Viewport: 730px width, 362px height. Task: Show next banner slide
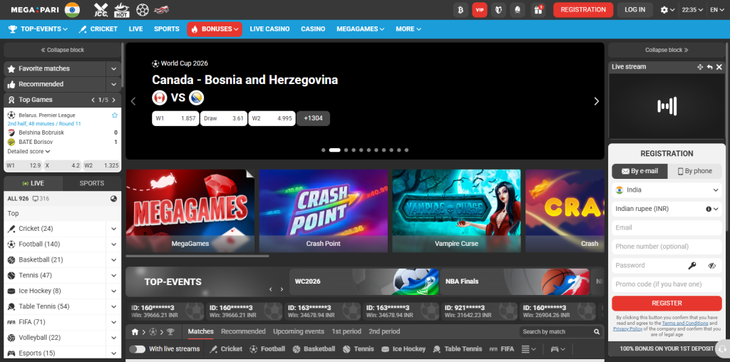[597, 101]
